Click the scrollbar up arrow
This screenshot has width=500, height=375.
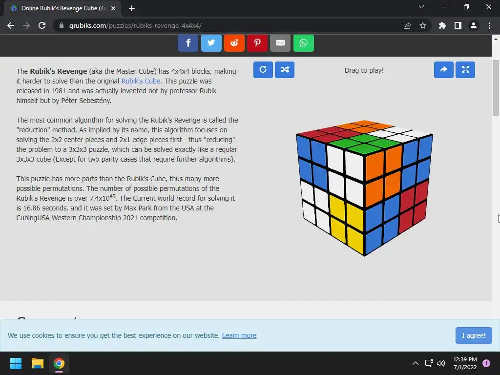point(496,39)
